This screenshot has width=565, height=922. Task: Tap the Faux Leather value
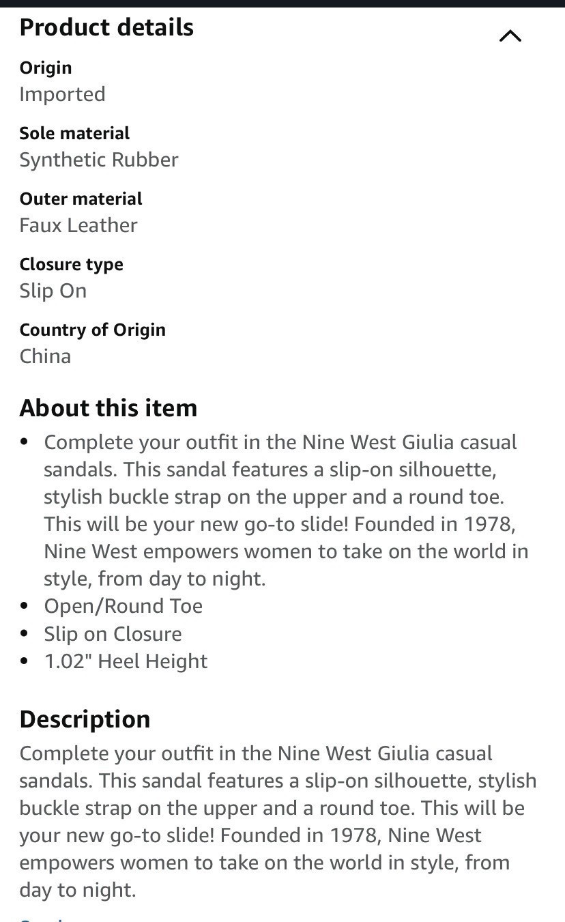78,225
